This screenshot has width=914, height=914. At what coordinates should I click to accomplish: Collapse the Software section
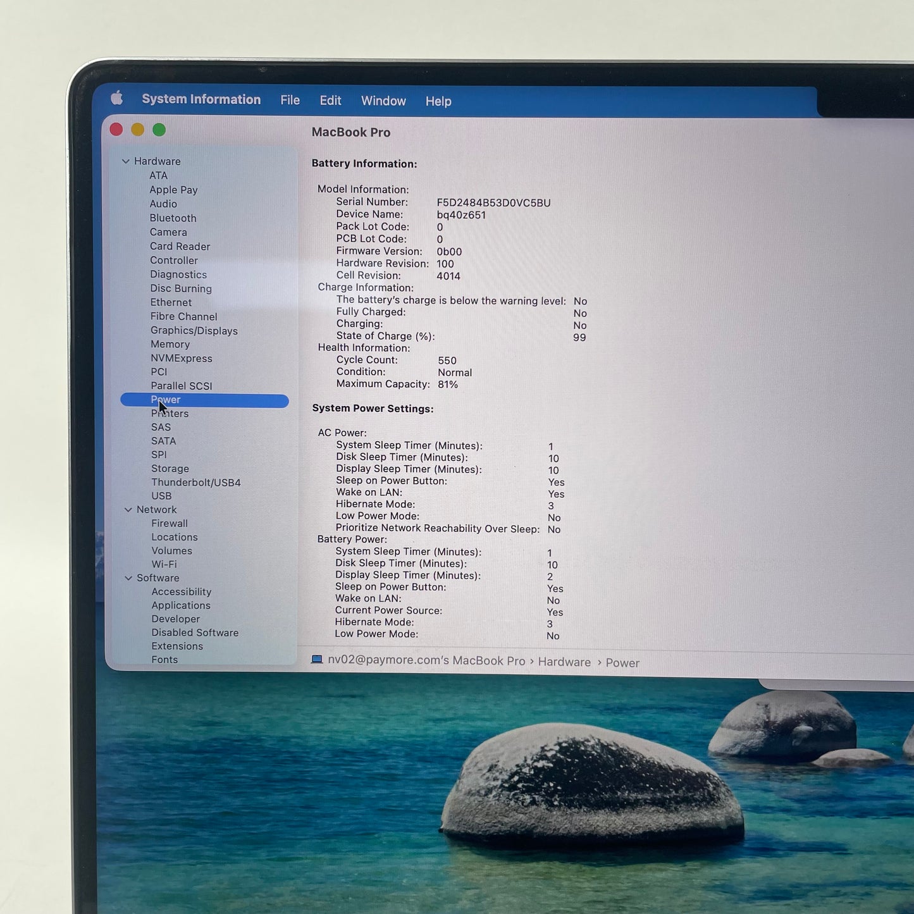pos(128,578)
